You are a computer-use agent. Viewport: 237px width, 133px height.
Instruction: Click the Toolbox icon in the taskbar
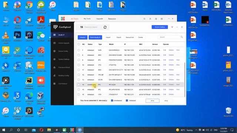(72, 130)
